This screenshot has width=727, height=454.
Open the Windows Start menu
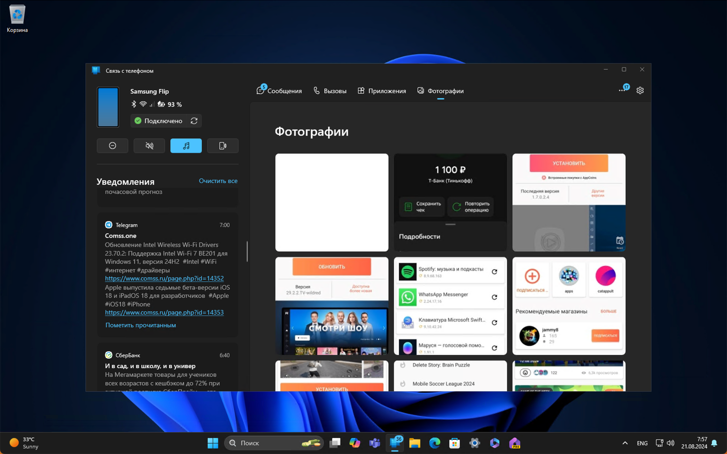pos(213,443)
